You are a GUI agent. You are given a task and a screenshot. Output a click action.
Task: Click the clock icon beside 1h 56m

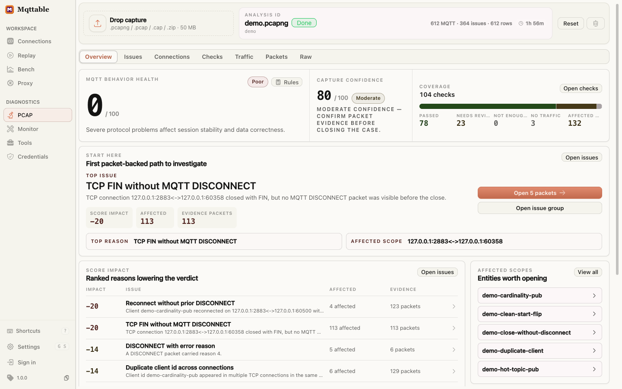pyautogui.click(x=521, y=23)
